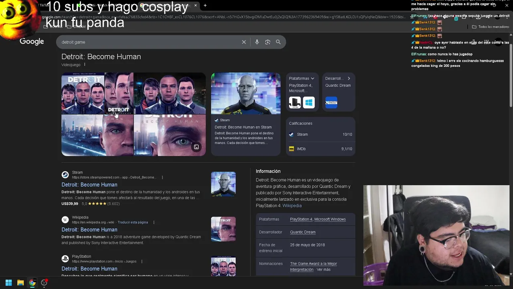Submit search with the magnifier icon
513x289 pixels.
pos(278,42)
